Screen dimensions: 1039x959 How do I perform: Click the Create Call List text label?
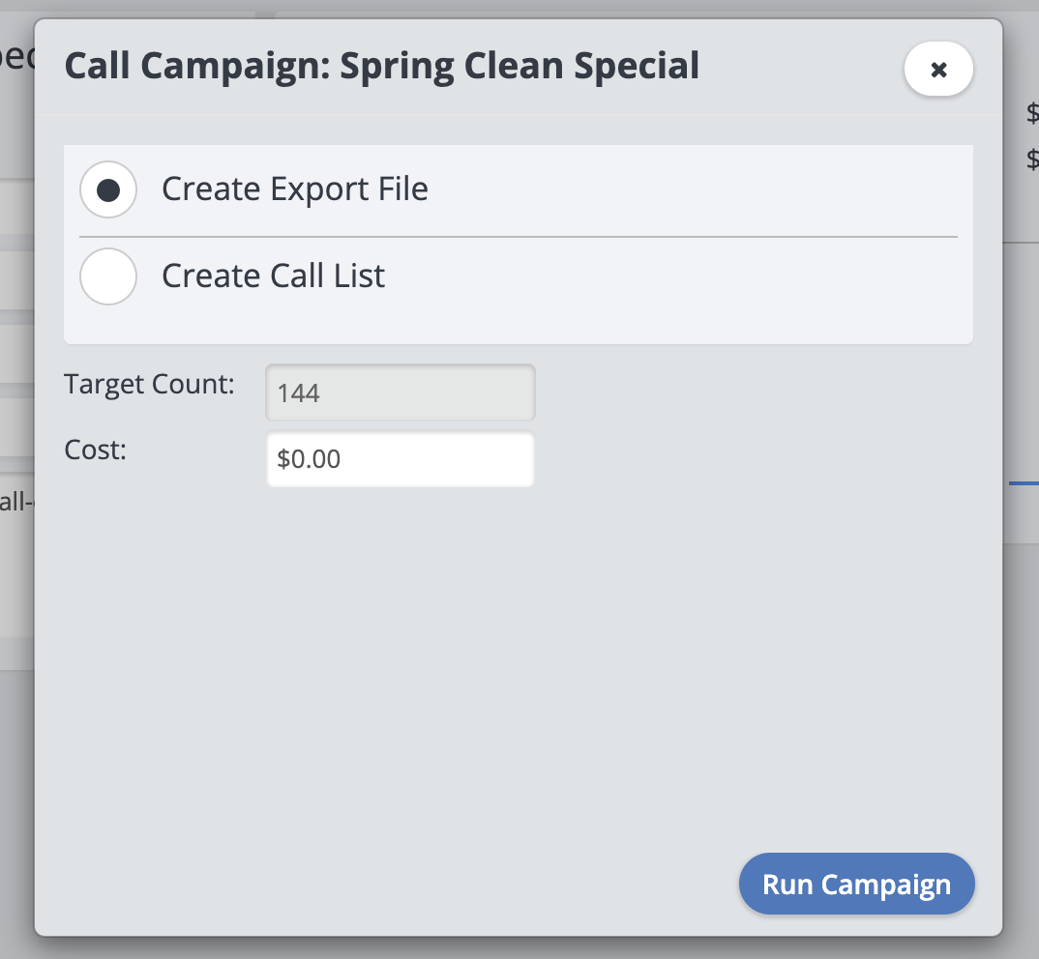274,276
